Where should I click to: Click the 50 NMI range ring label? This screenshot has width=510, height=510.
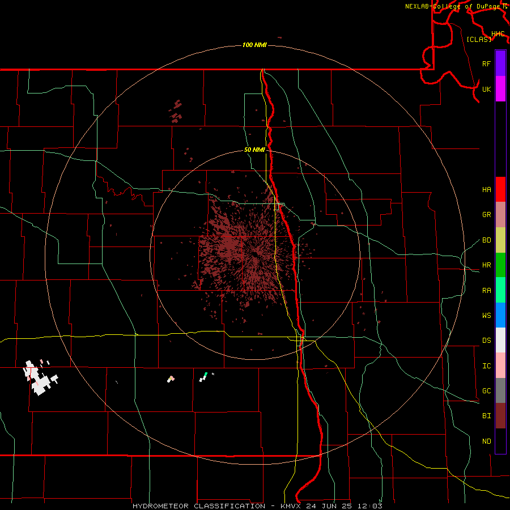(254, 150)
